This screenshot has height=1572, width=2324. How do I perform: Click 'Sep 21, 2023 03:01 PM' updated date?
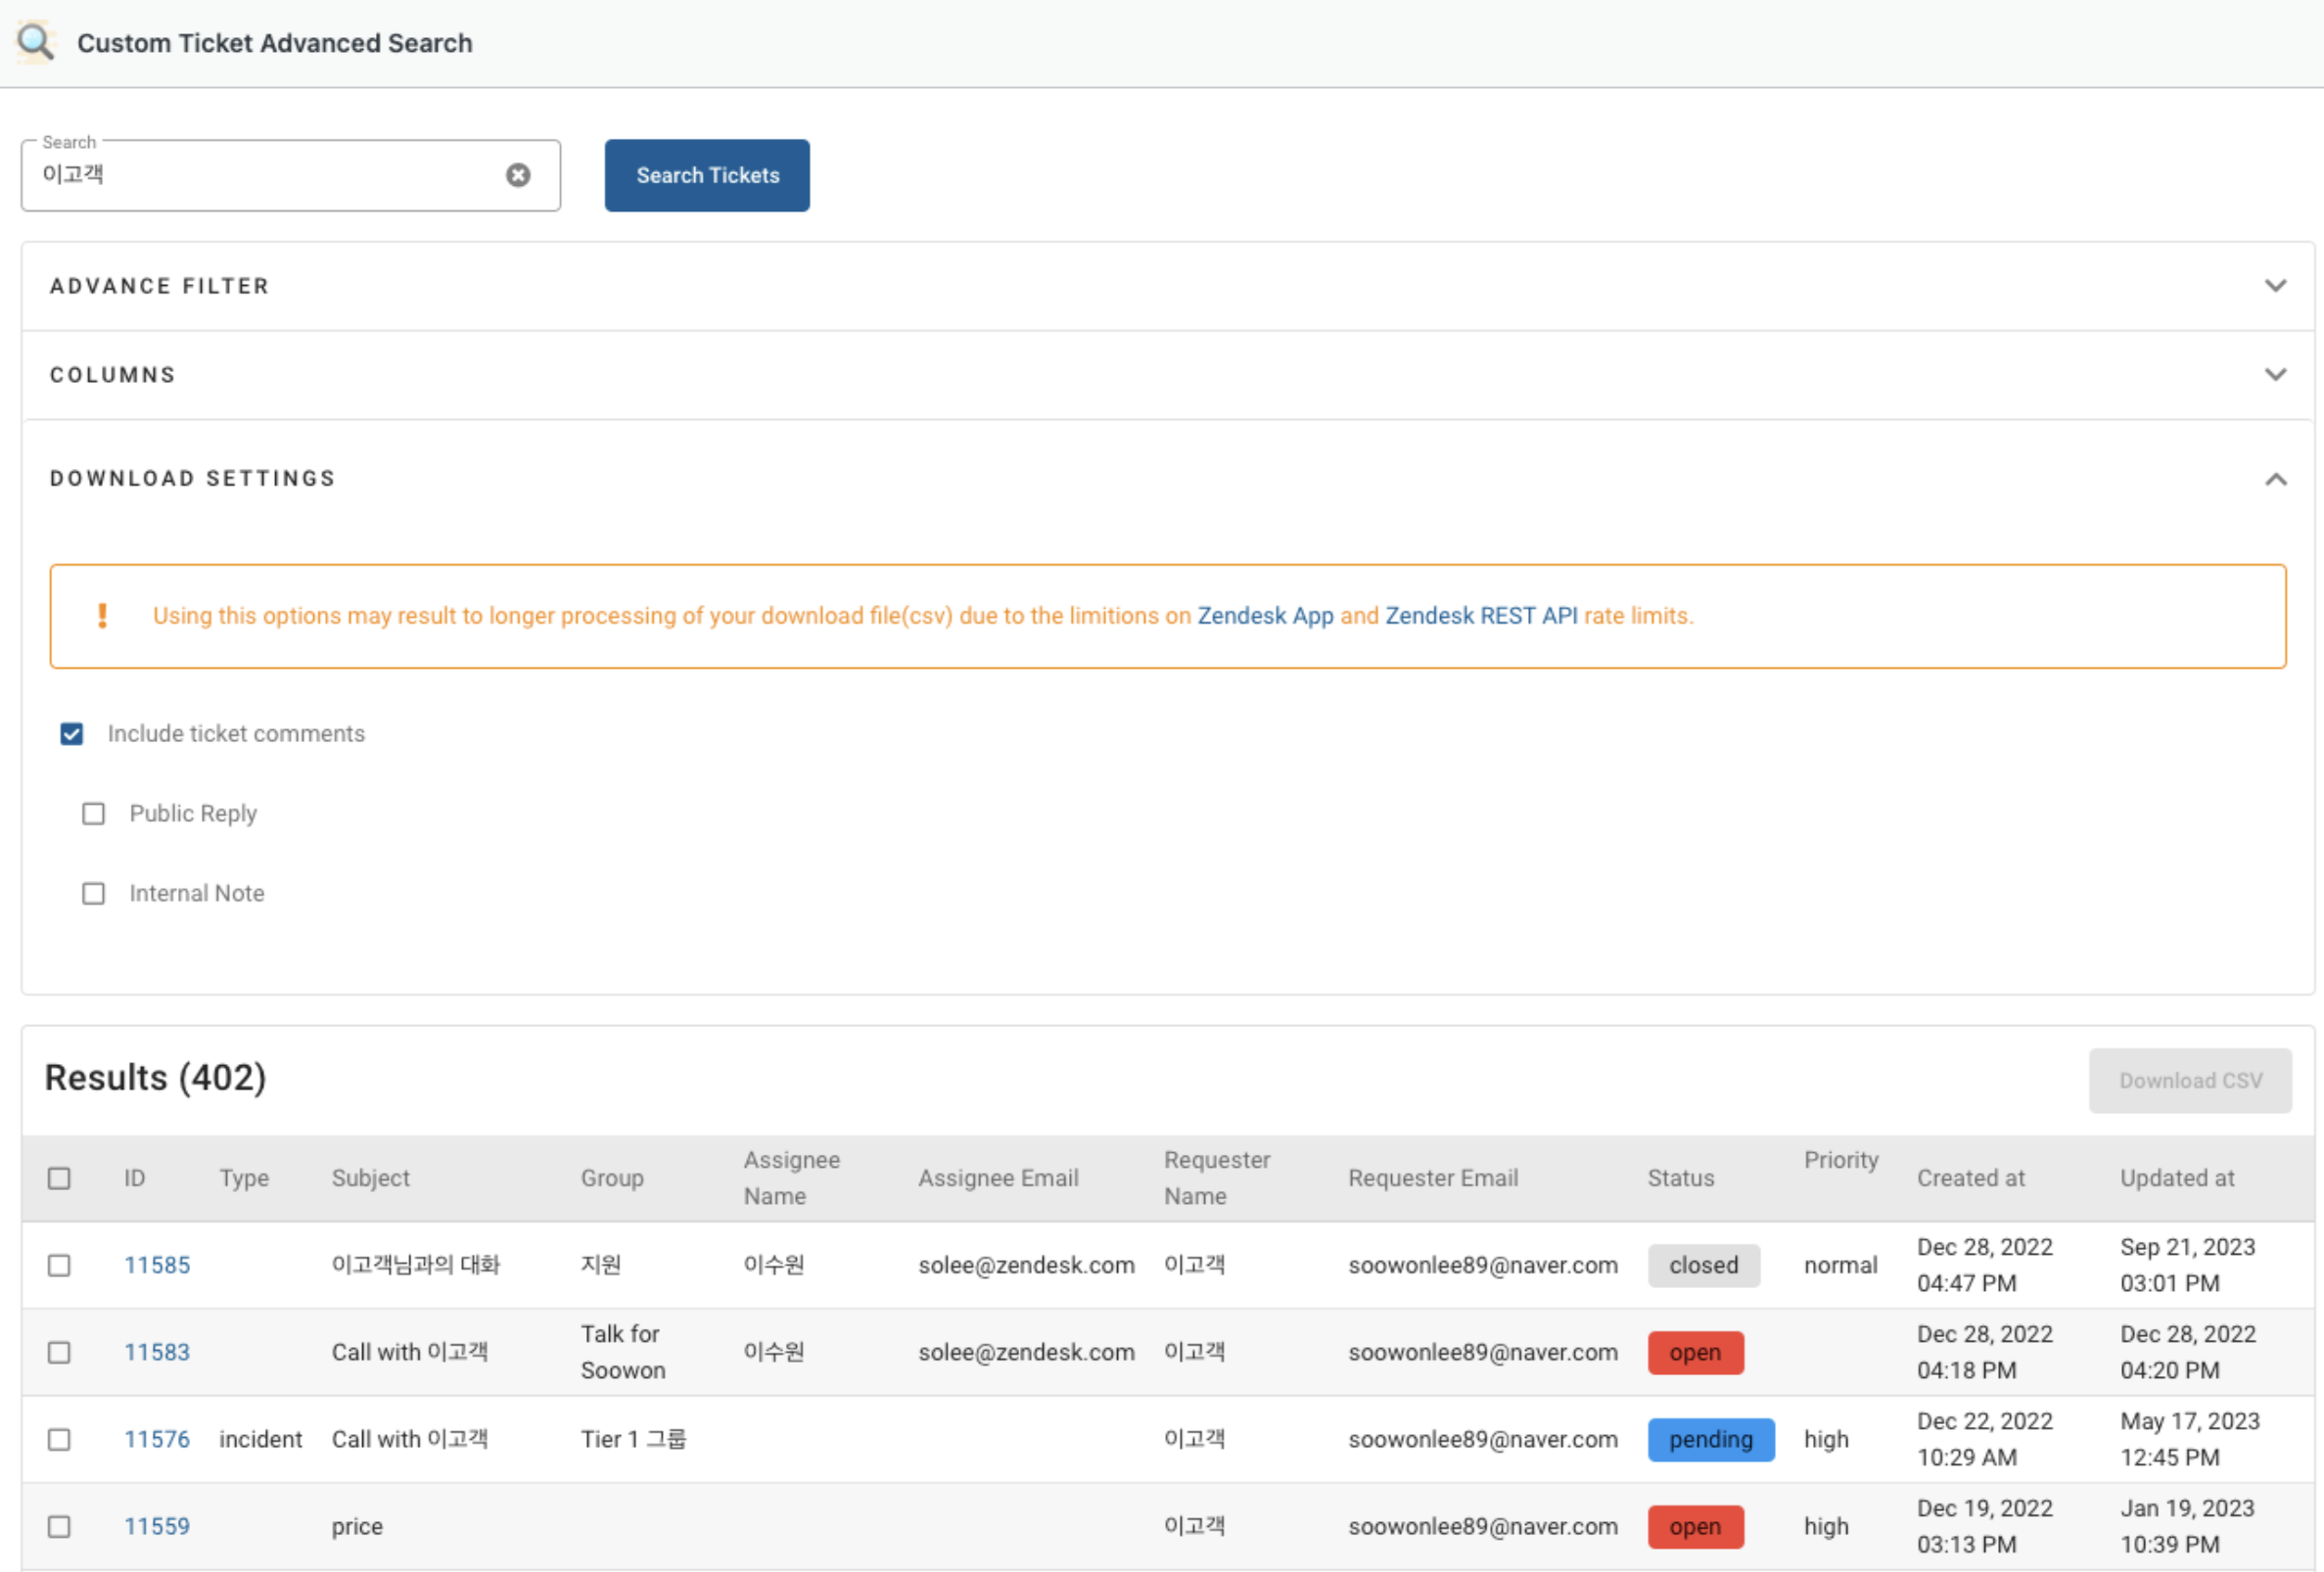[x=2187, y=1265]
